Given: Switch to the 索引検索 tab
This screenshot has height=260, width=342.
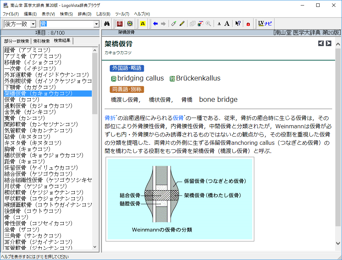Looking at the screenshot, I should tap(41, 41).
